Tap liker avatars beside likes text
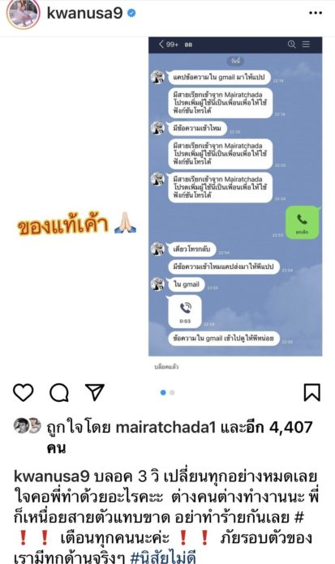Viewport: 335px width, 564px height. 27,425
